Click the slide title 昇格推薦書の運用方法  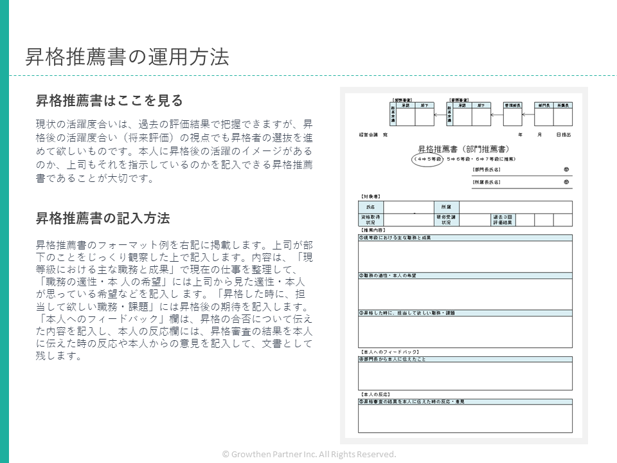click(127, 57)
